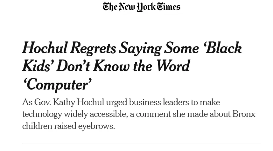Click the word "Don't" in the headline
The height and width of the screenshot is (151, 273).
(x=73, y=66)
